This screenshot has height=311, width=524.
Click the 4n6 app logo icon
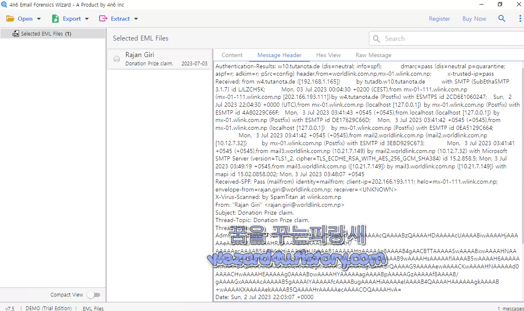[x=4, y=5]
